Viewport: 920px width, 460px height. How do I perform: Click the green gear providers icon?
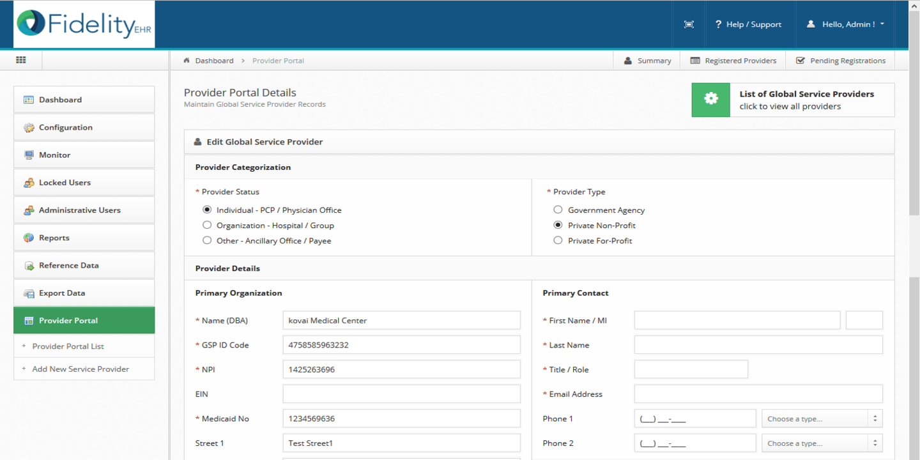pyautogui.click(x=710, y=100)
